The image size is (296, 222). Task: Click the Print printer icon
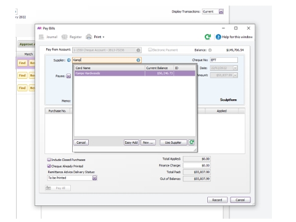point(89,37)
